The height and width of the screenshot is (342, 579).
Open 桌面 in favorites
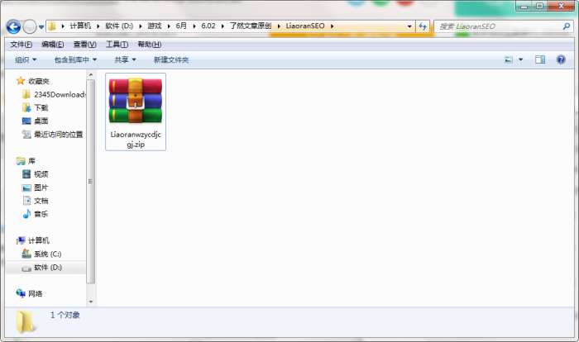click(41, 121)
